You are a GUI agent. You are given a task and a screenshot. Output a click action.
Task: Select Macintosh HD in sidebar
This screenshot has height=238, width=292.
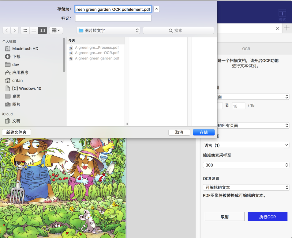click(25, 48)
